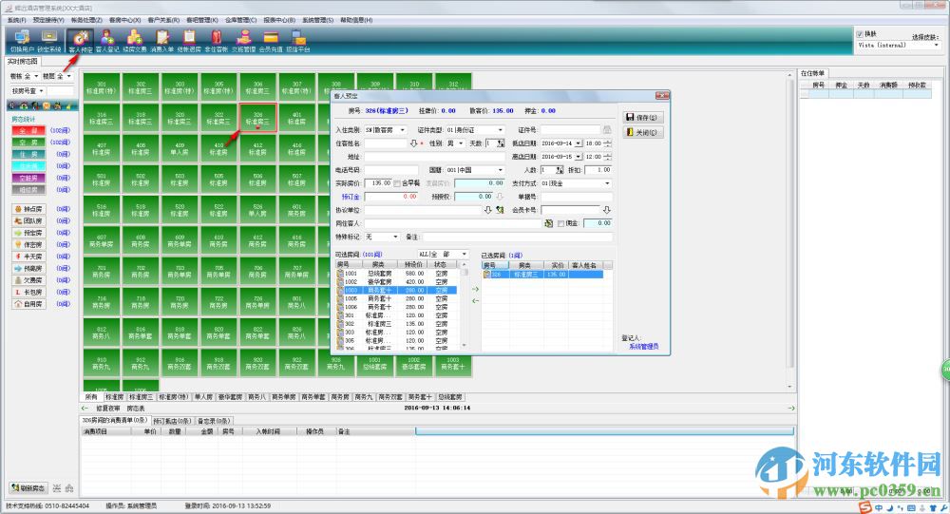Click right arrow to add room to selected
Image resolution: width=950 pixels, height=514 pixels.
[x=475, y=289]
